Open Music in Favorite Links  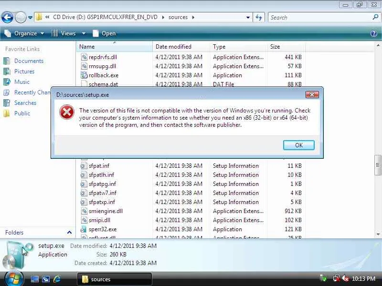click(x=21, y=82)
